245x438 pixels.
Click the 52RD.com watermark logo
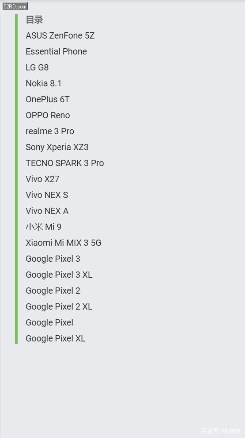click(x=15, y=6)
